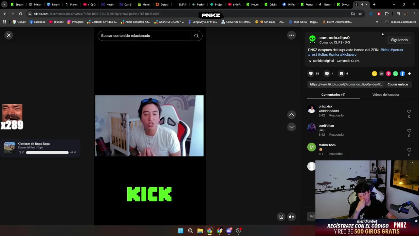Open the #kick hashtag
The image size is (419, 236).
click(x=385, y=50)
